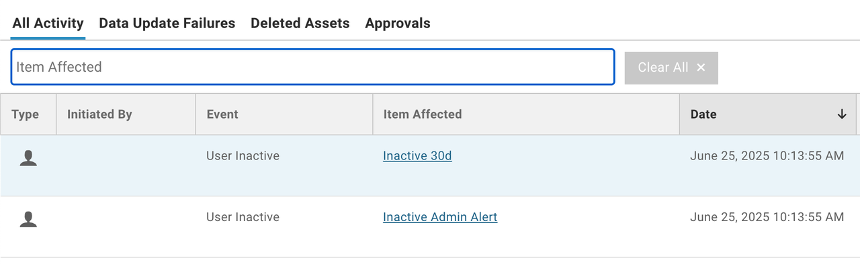Select the date cell of Inactive 30d row
The width and height of the screenshot is (860, 266).
point(767,156)
